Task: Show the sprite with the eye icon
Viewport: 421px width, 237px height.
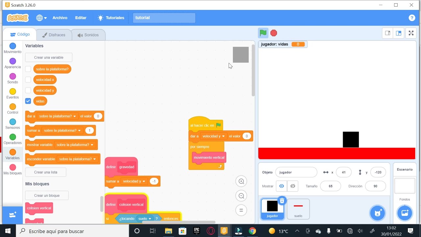Action: pyautogui.click(x=282, y=186)
